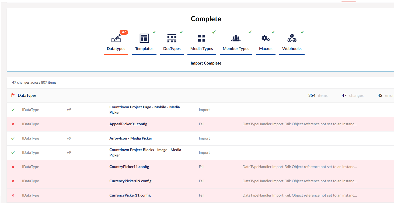Switch to the Templates tab label
Image resolution: width=394 pixels, height=203 pixels.
[x=144, y=49]
